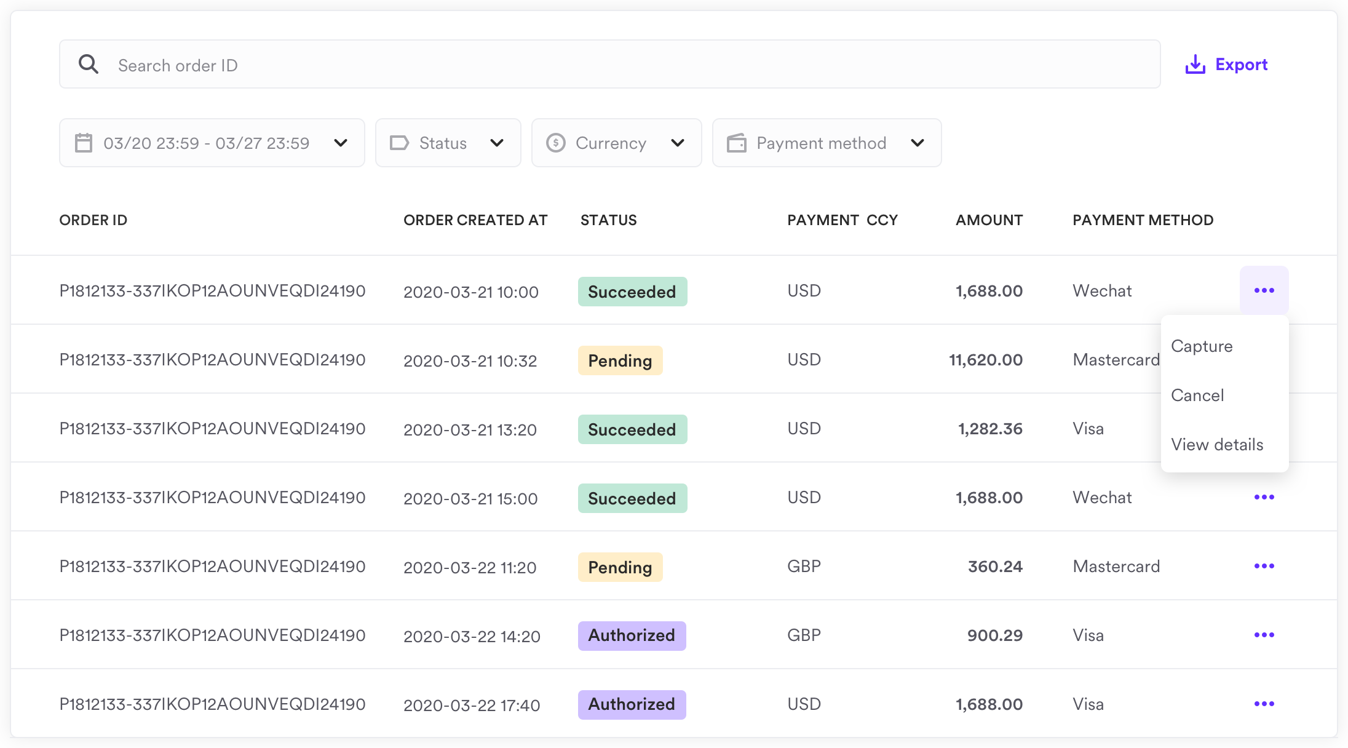Choose Cancel in the row actions menu
1348x748 pixels.
1197,395
